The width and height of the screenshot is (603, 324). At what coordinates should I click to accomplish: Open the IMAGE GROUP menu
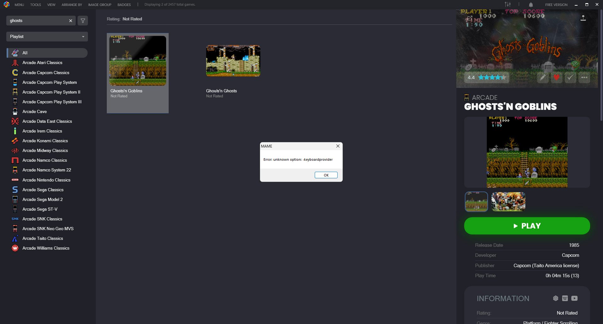tap(100, 5)
